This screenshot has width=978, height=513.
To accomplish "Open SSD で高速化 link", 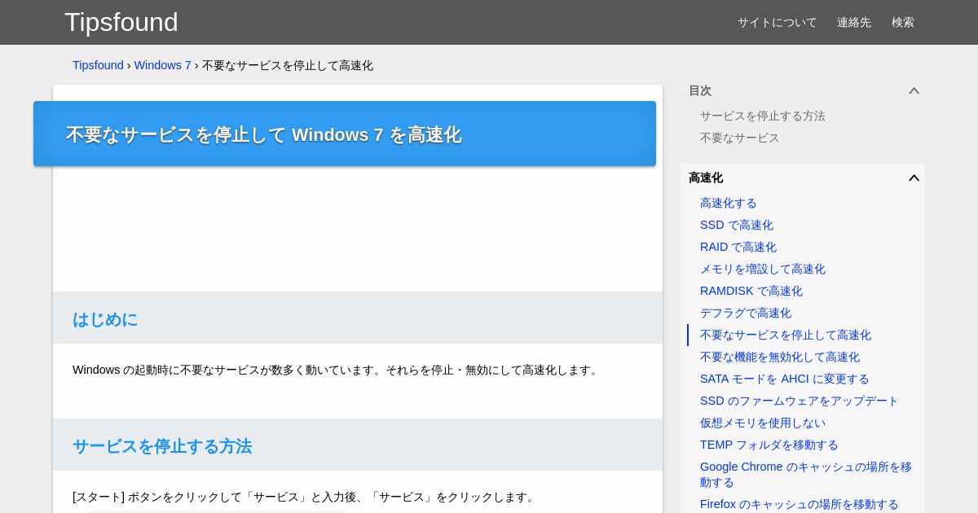I will [x=737, y=225].
